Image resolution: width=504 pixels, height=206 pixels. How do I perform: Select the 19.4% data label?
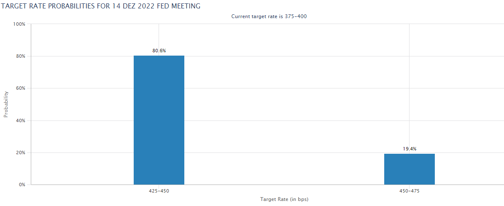pyautogui.click(x=409, y=149)
